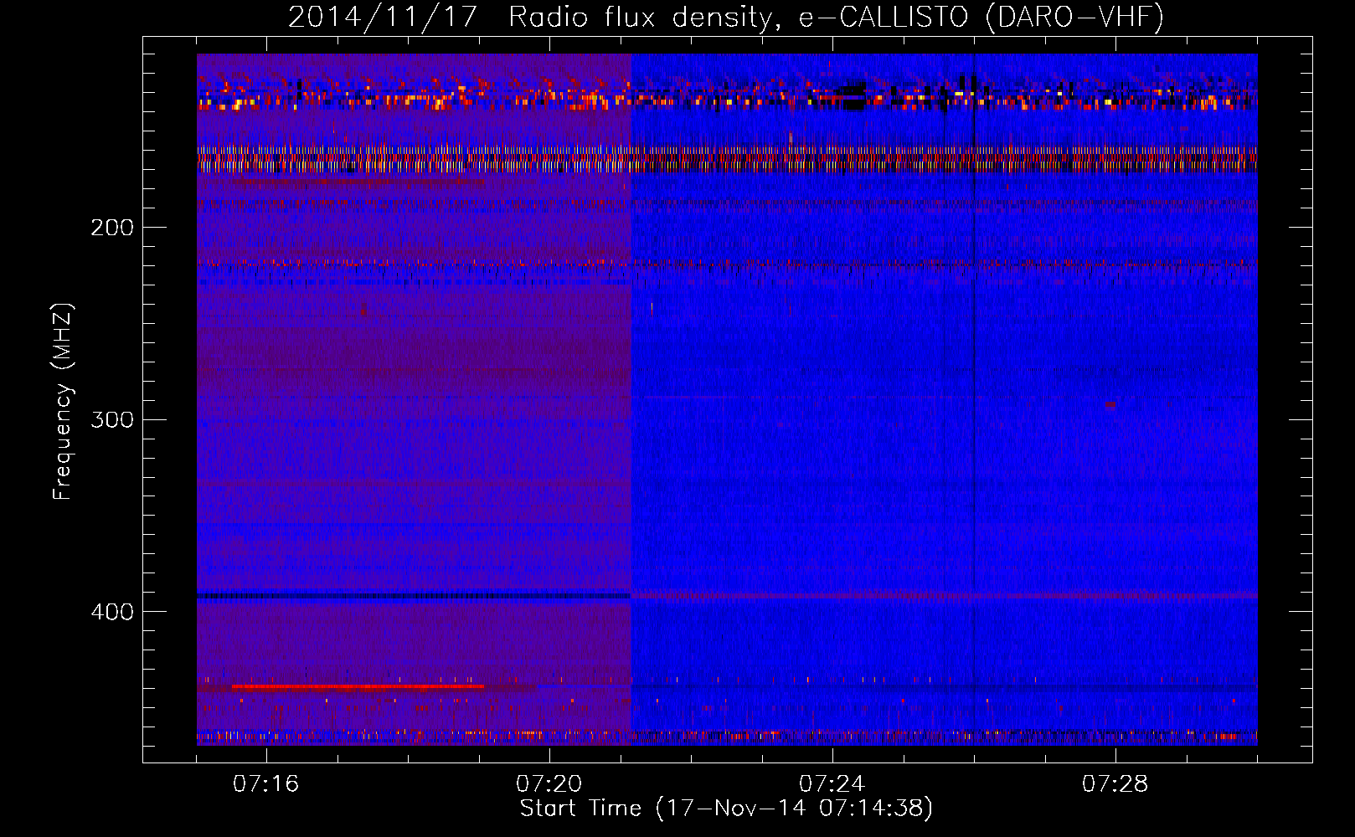Click the plot title 'Radio flux density, e-CALLISTO (DARO-VHF)'
Viewport: 1355px width, 837px height.
pyautogui.click(x=836, y=17)
